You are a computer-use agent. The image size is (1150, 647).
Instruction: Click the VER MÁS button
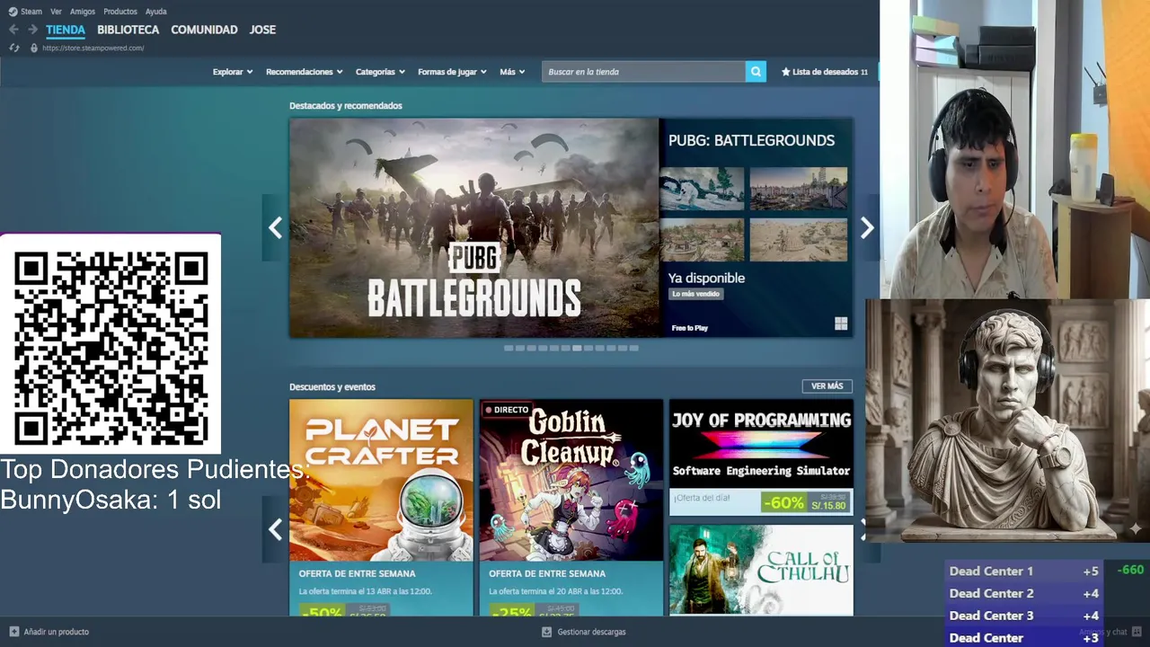click(x=827, y=386)
